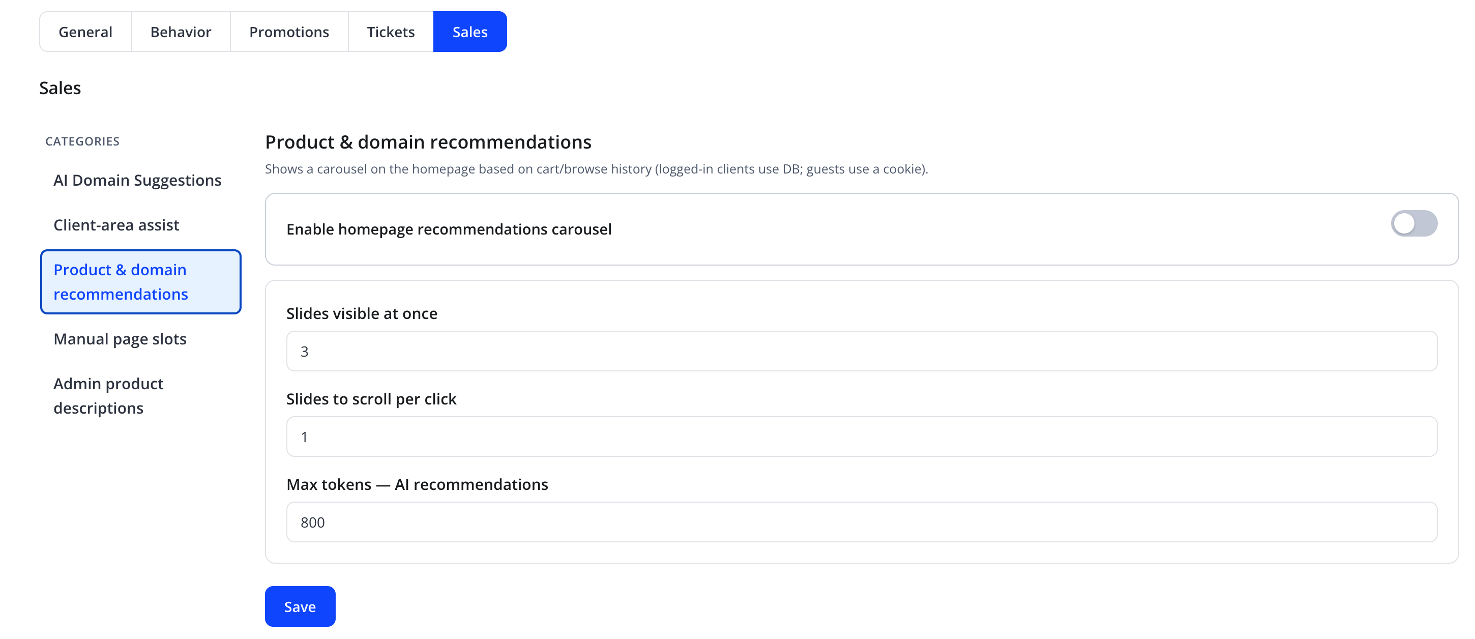Click the 'Sales' page heading
Viewport: 1475px width, 639px height.
tap(60, 88)
